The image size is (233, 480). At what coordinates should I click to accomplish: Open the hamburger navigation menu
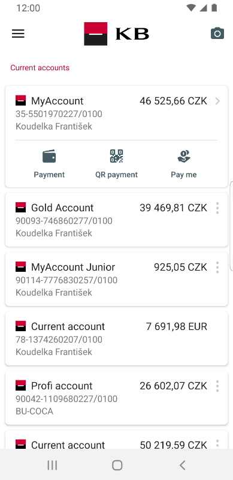click(18, 34)
